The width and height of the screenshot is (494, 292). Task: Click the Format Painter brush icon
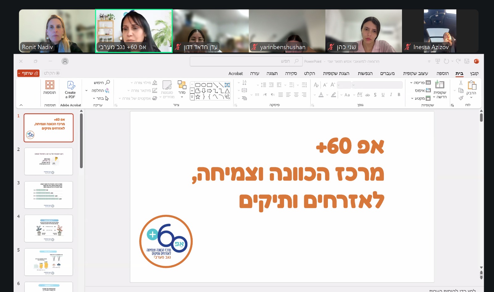pos(461,98)
